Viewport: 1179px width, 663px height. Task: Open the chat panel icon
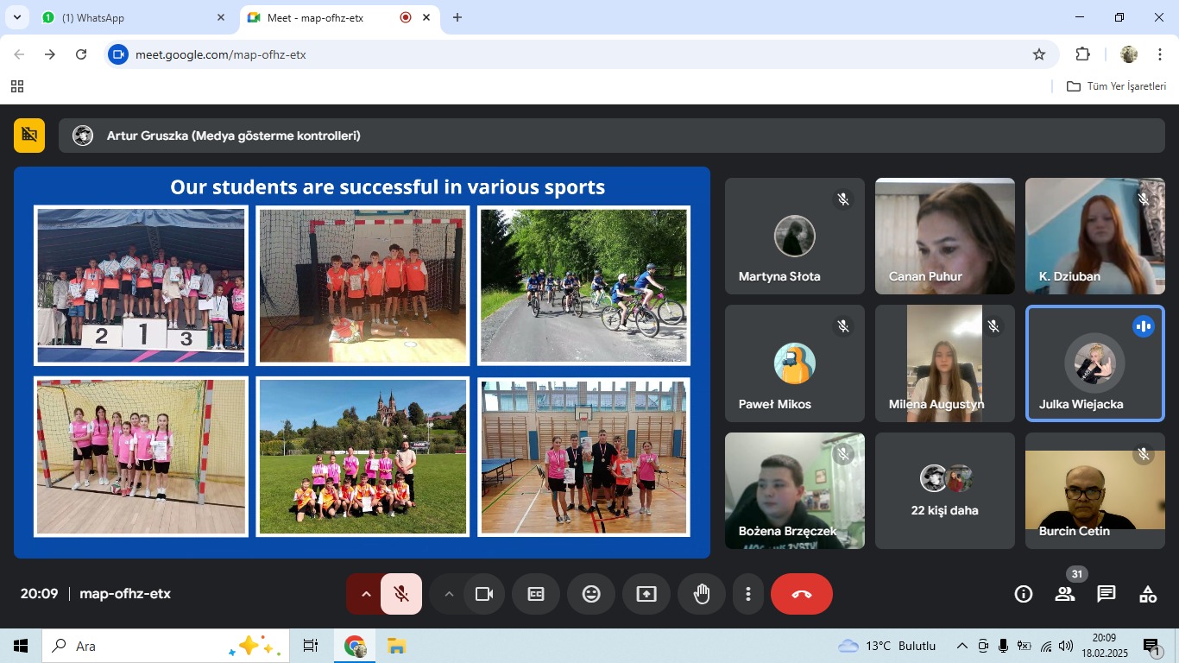1106,594
